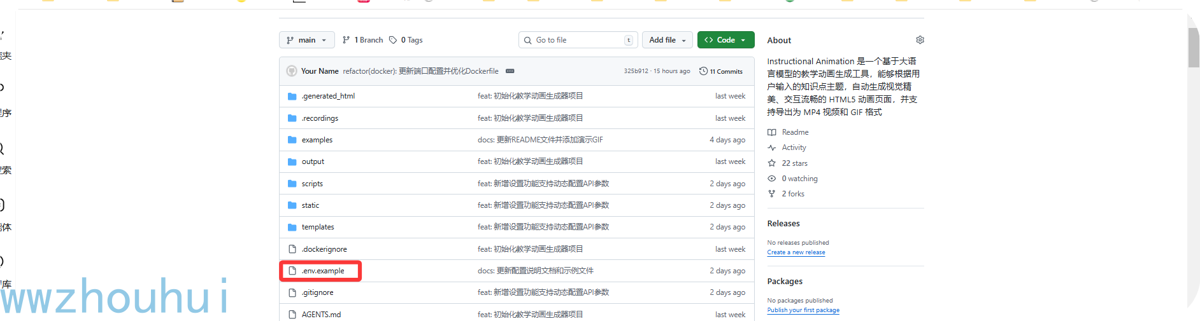
Task: Open the About settings gear icon
Action: [920, 40]
